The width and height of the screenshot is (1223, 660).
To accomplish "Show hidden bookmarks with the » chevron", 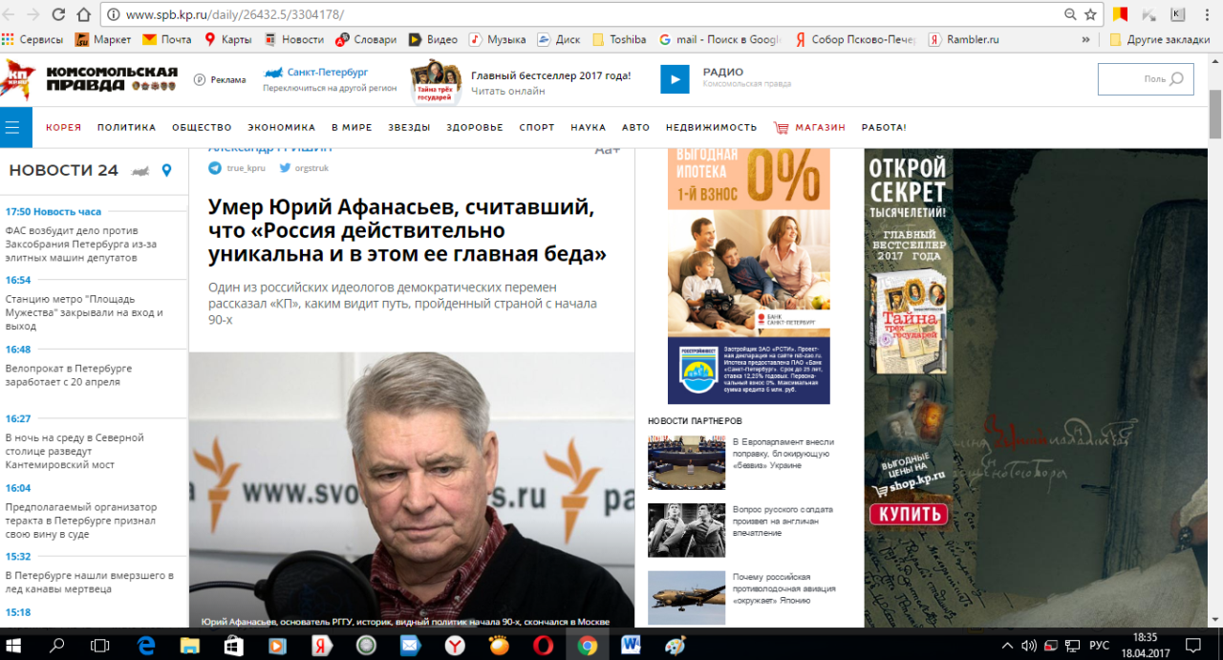I will pyautogui.click(x=1085, y=39).
